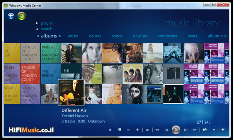Click the fast forward transport button

[x=194, y=130]
